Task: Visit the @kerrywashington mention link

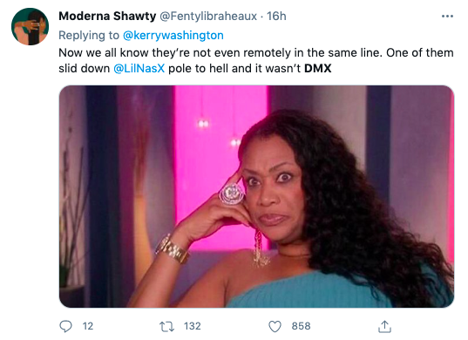Action: [173, 35]
